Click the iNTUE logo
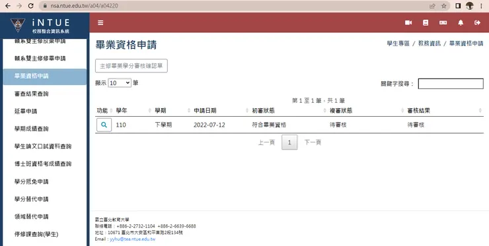 (40, 25)
